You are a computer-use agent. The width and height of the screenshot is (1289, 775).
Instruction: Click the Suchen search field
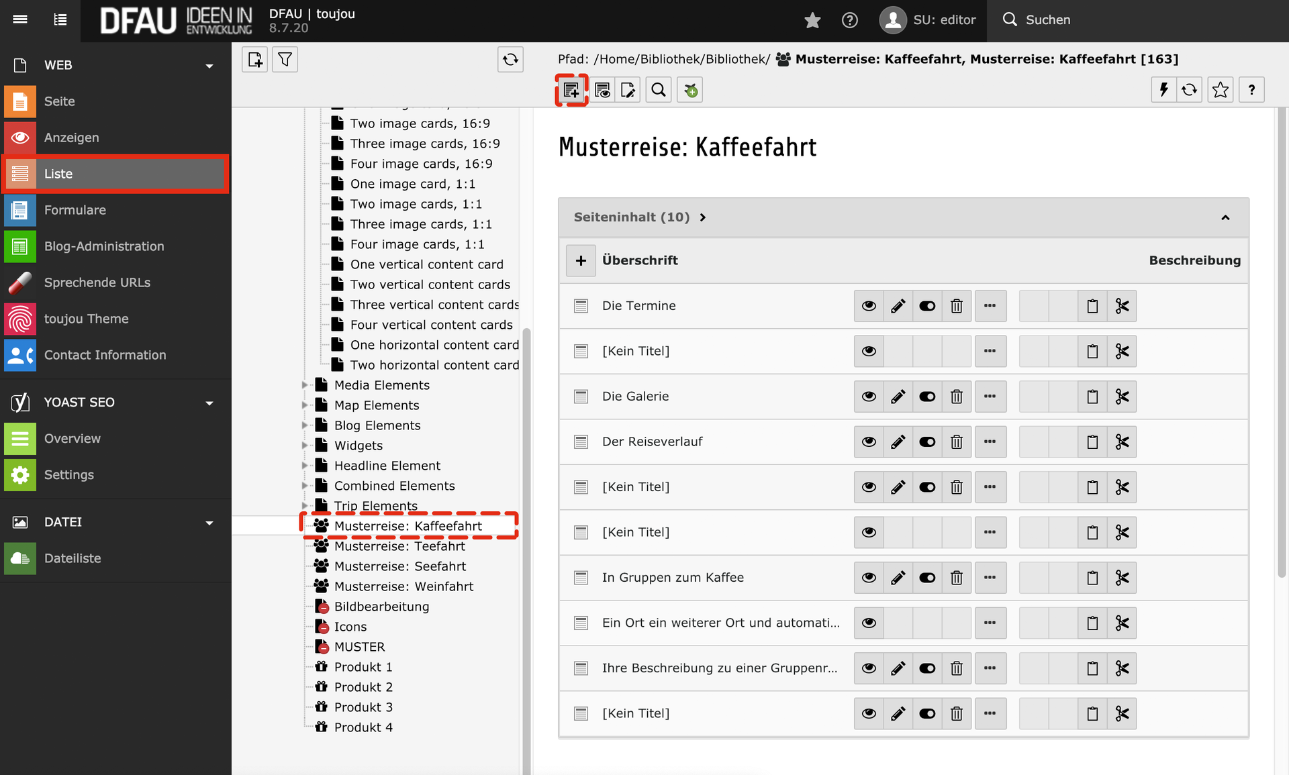pos(1047,20)
